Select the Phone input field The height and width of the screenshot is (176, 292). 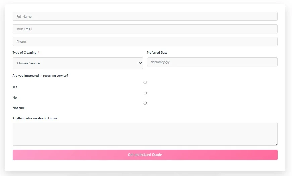(145, 41)
